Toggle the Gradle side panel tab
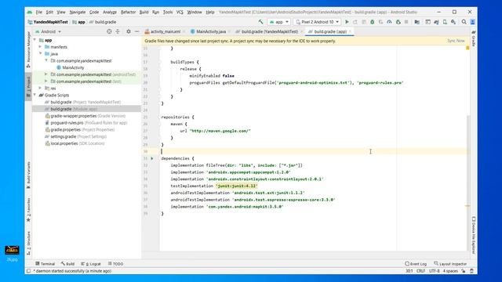This screenshot has height=282, width=502. coord(474,38)
